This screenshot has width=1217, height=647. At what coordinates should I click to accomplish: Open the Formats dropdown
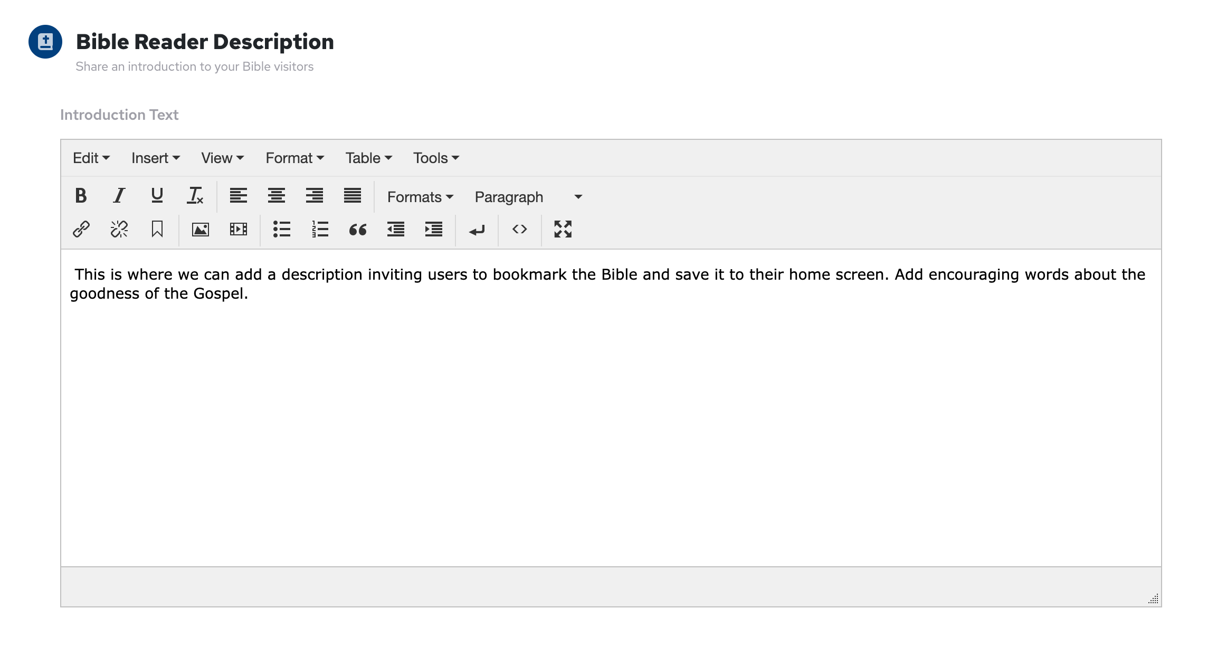420,197
